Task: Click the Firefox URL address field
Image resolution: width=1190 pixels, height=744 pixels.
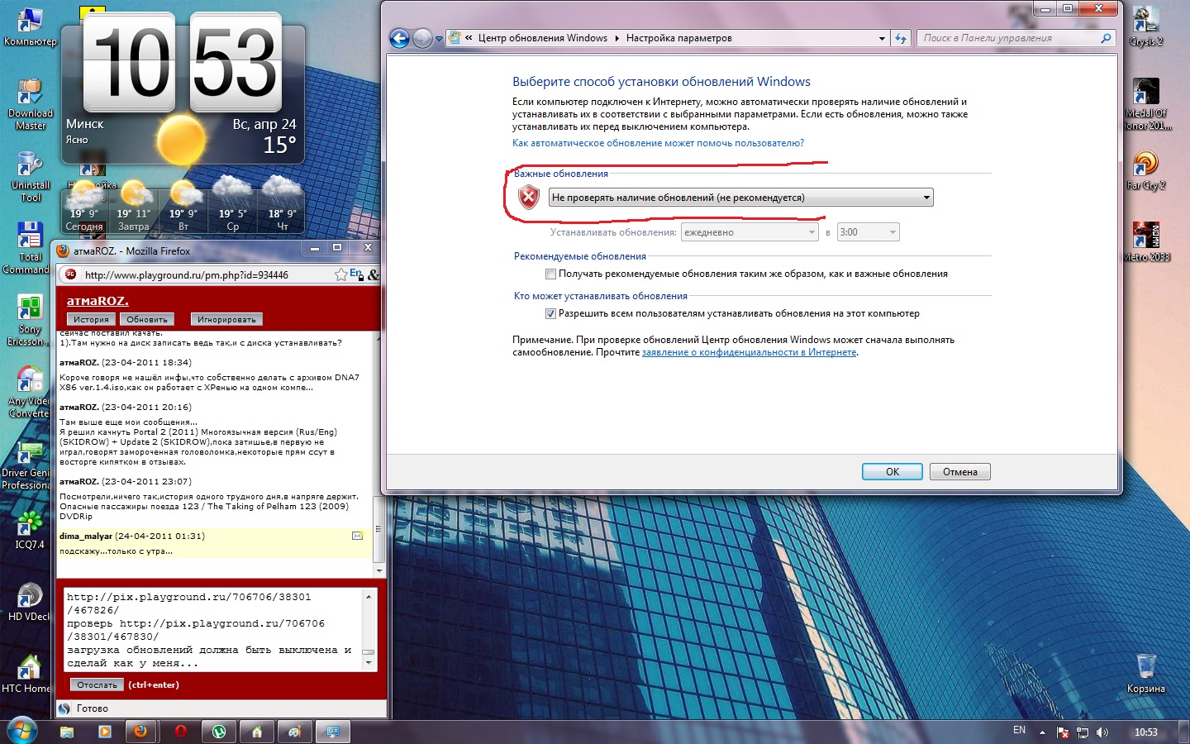Action: coord(207,274)
